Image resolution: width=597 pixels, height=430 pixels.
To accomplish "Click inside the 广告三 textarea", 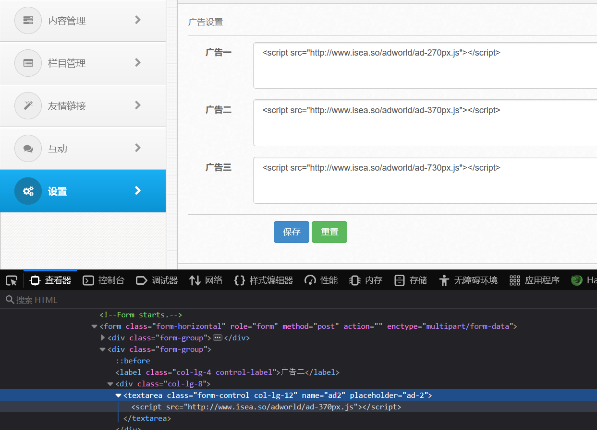I will click(425, 180).
